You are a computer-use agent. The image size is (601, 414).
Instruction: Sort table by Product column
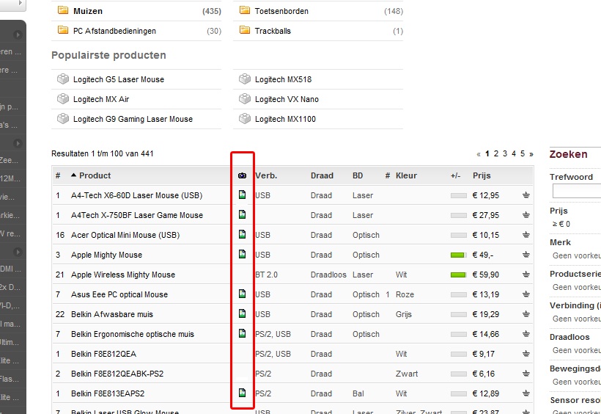(x=95, y=175)
